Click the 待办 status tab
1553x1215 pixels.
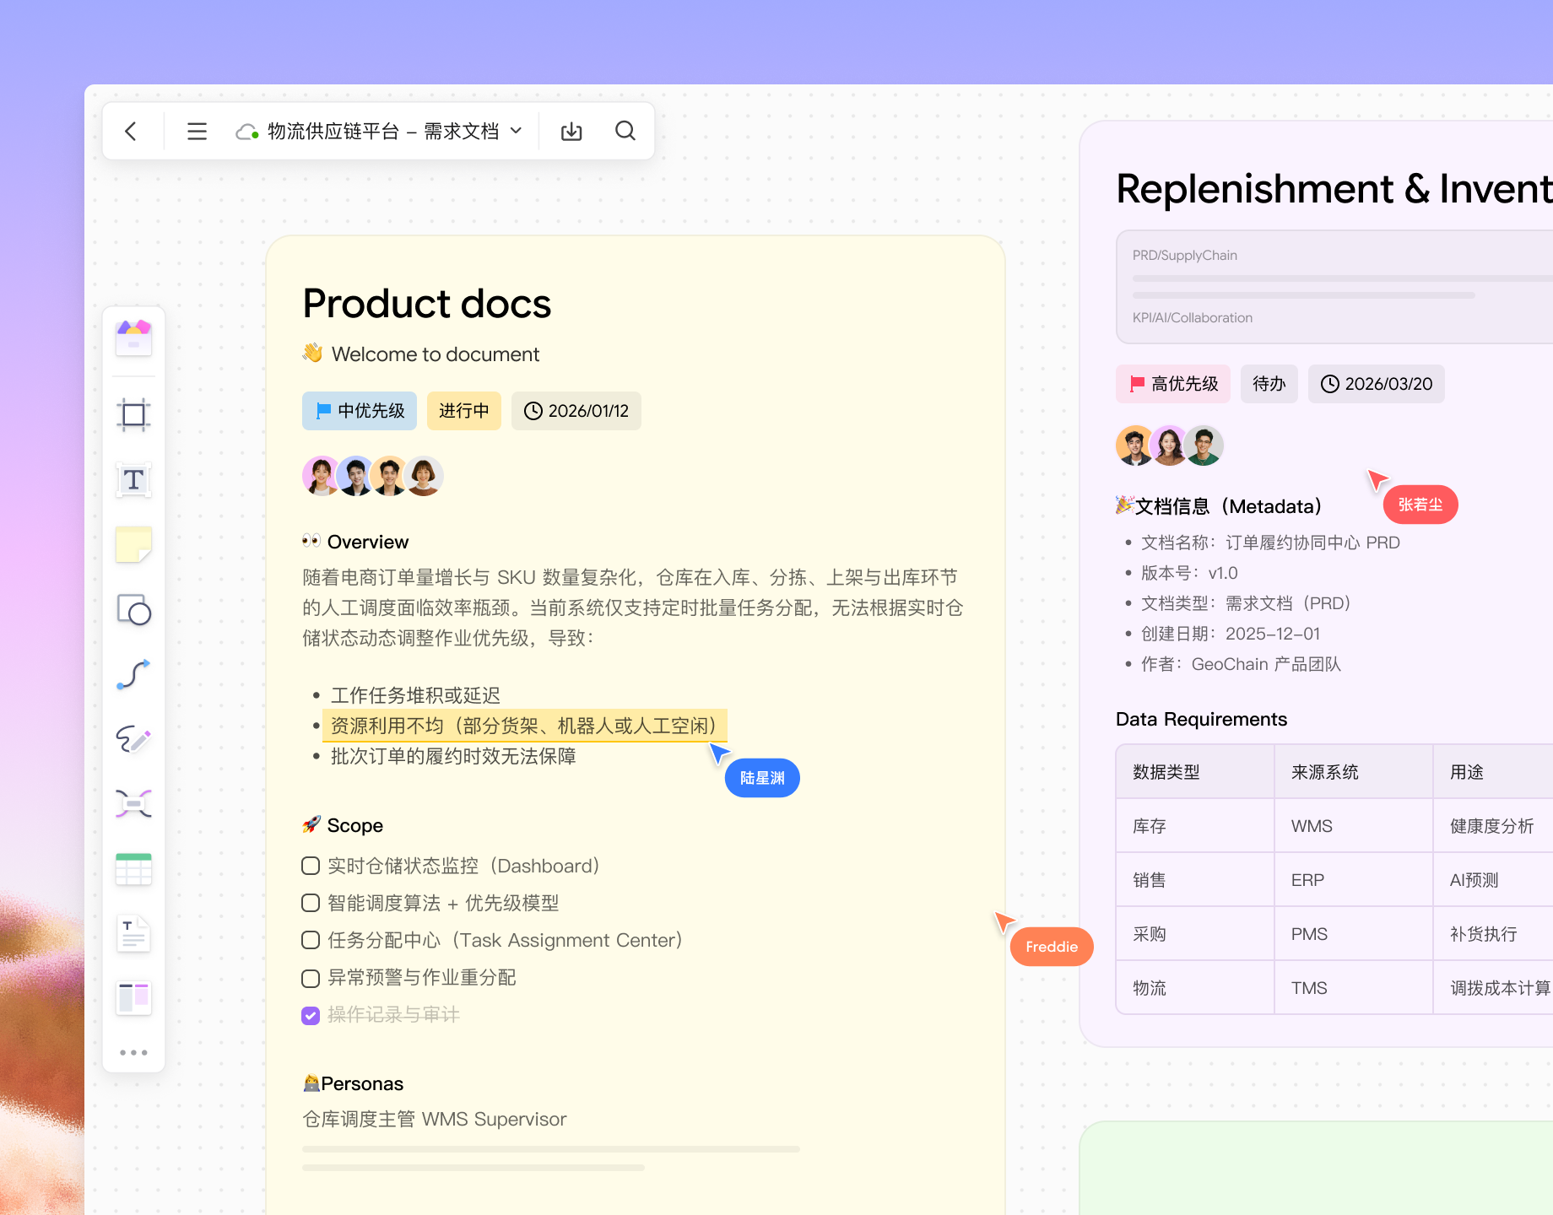[1269, 383]
